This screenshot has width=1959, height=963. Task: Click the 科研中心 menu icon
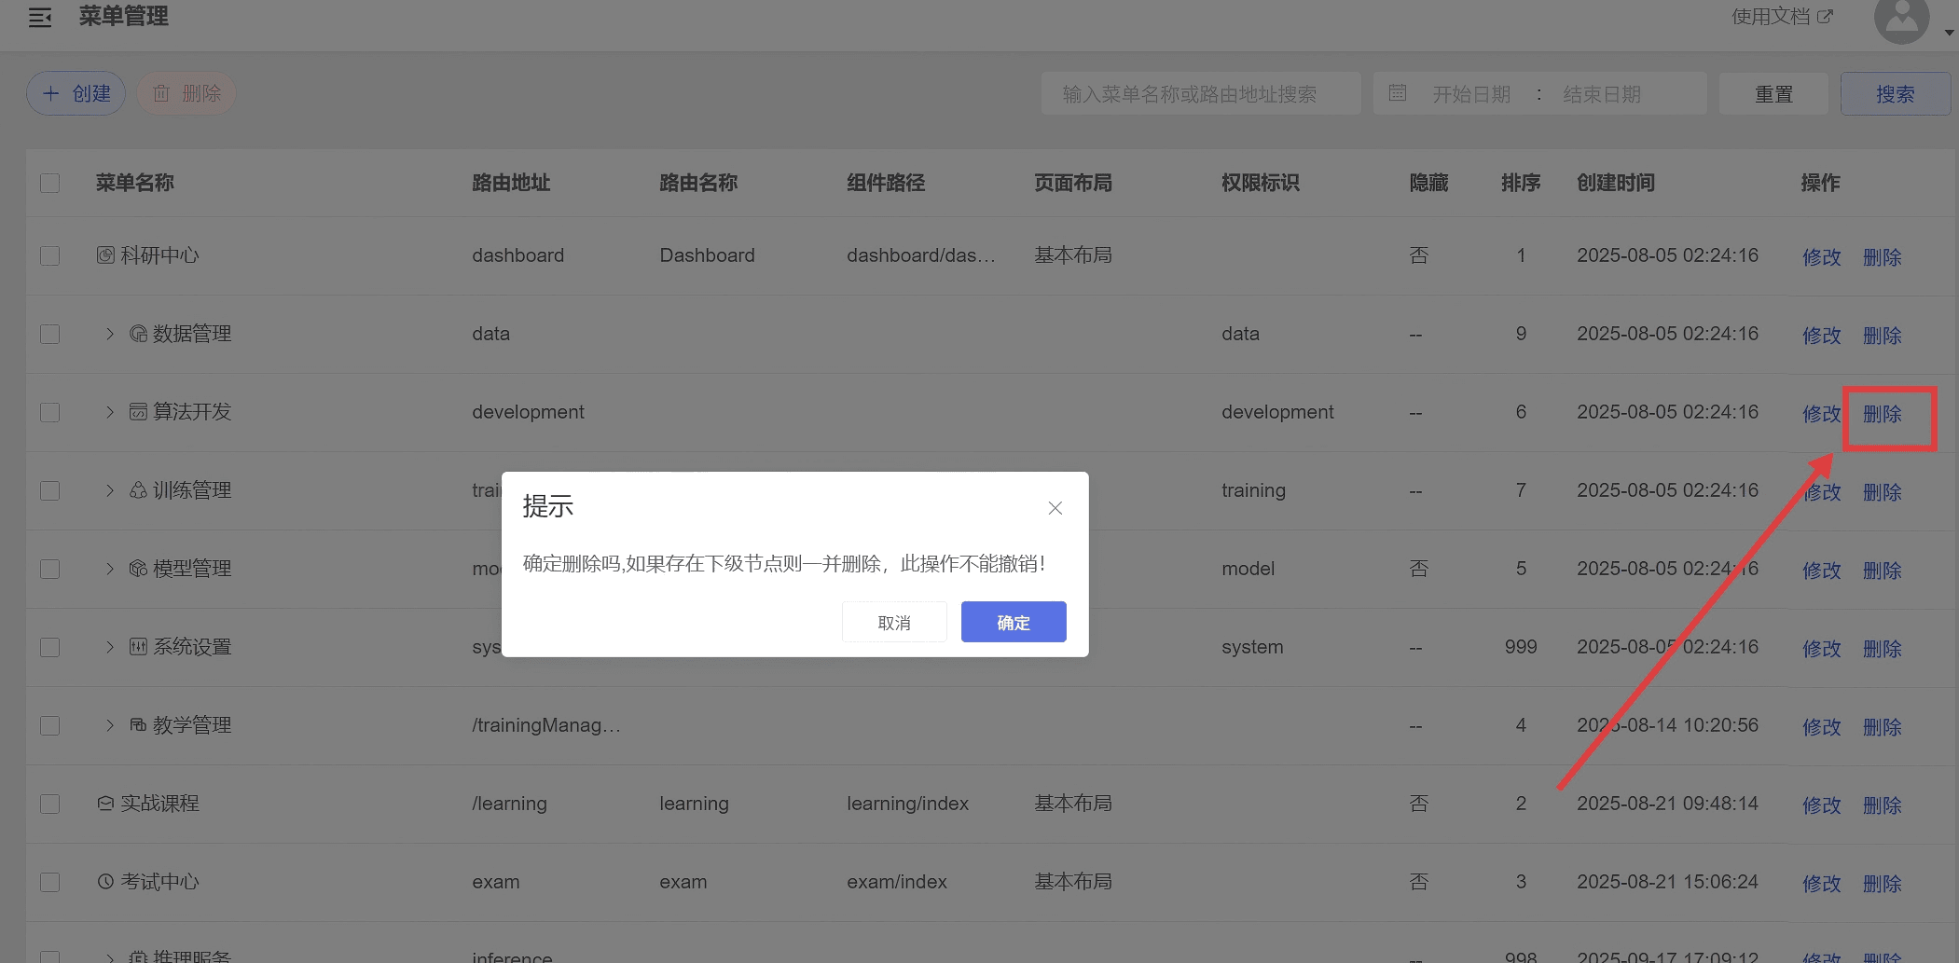pyautogui.click(x=105, y=255)
